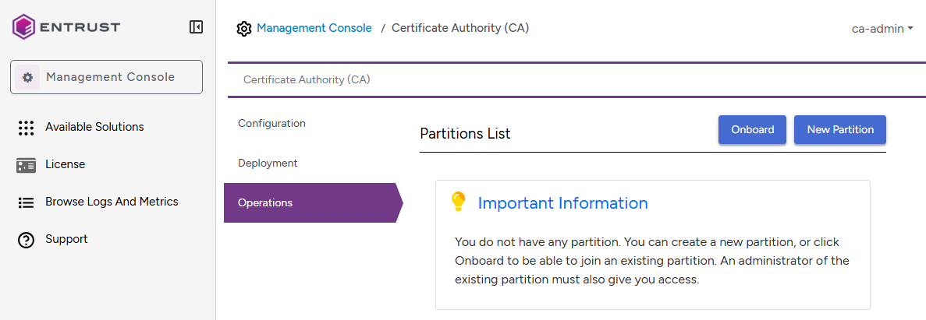Open the ca-admin user dropdown
The width and height of the screenshot is (926, 320).
(882, 29)
